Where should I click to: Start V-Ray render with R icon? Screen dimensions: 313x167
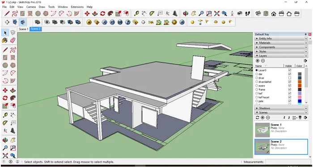pyautogui.click(x=104, y=22)
